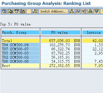103x93 pixels.
Task: Select the PO value column header
Action: [x=61, y=33]
